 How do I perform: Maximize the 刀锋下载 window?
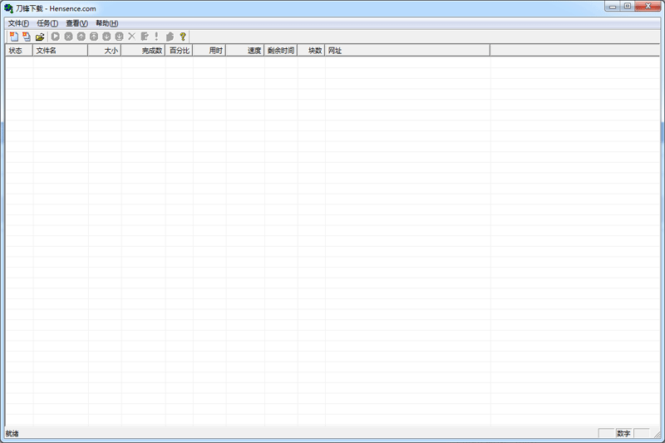click(628, 7)
